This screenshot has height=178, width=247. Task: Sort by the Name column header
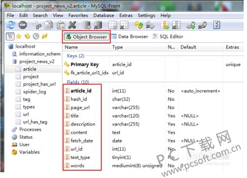(x=87, y=47)
